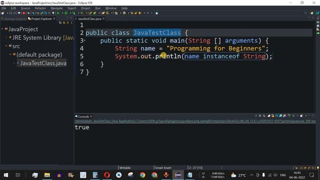This screenshot has height=180, width=320.
Task: Click the Save toolbar icon
Action: [10, 13]
